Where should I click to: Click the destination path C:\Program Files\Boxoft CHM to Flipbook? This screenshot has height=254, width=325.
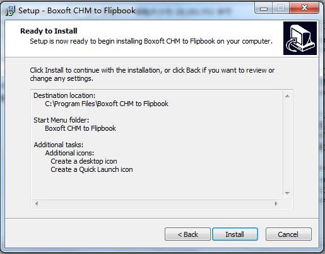107,104
